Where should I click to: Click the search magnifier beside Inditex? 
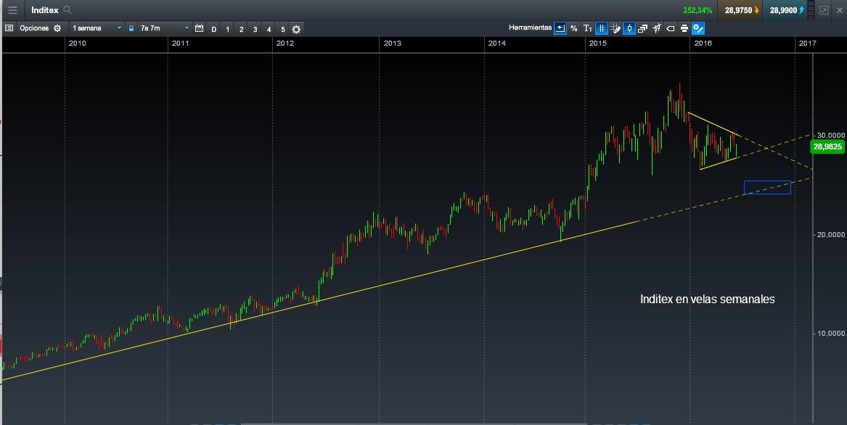tap(67, 9)
